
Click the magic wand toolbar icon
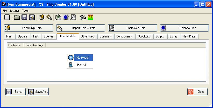[49, 18]
